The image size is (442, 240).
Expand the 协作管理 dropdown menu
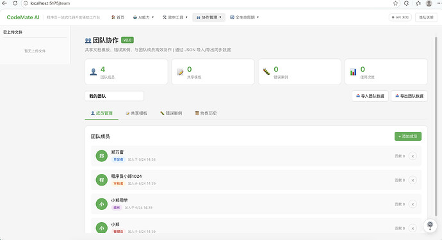tap(209, 17)
